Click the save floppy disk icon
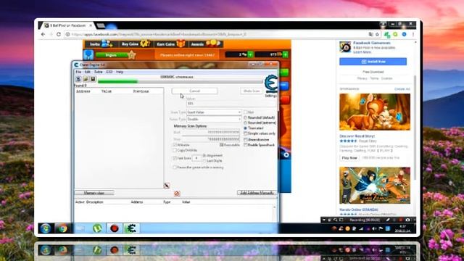Viewport: 464px width, 261px height. [93, 79]
